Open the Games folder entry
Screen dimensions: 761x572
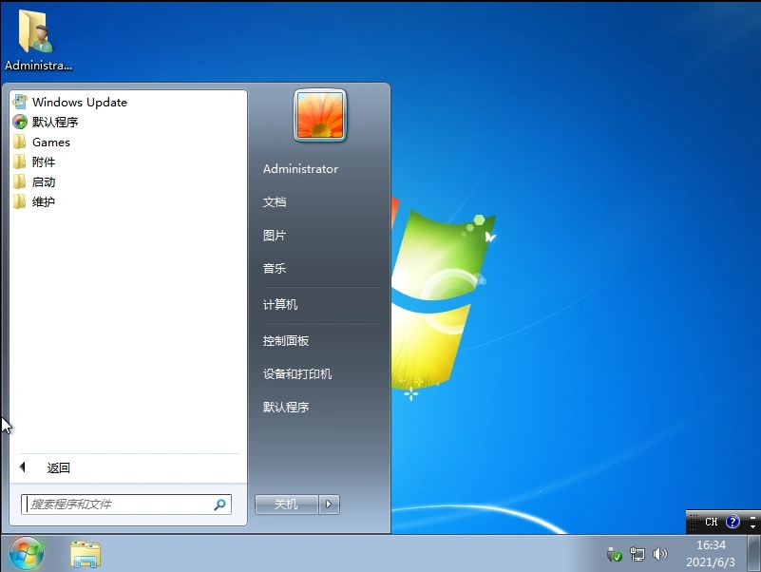pyautogui.click(x=52, y=142)
